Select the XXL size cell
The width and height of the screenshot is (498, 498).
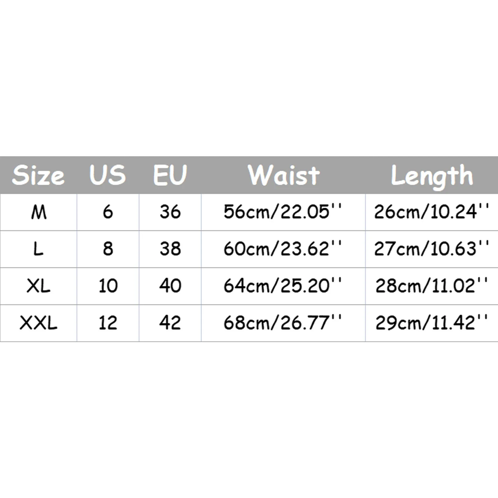pyautogui.click(x=38, y=323)
